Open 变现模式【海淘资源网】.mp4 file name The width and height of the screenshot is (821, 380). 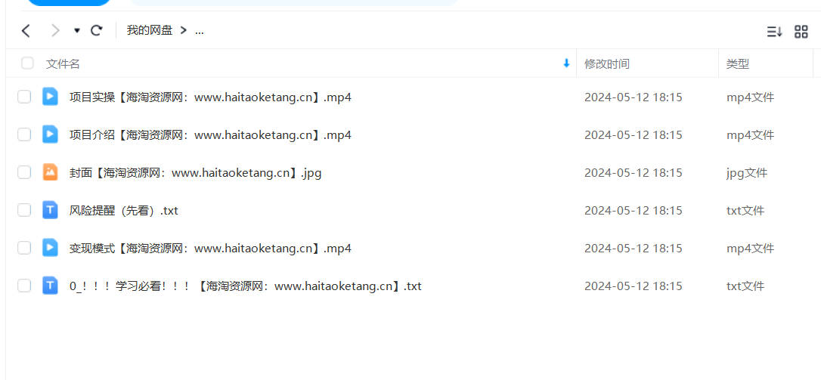tap(210, 248)
